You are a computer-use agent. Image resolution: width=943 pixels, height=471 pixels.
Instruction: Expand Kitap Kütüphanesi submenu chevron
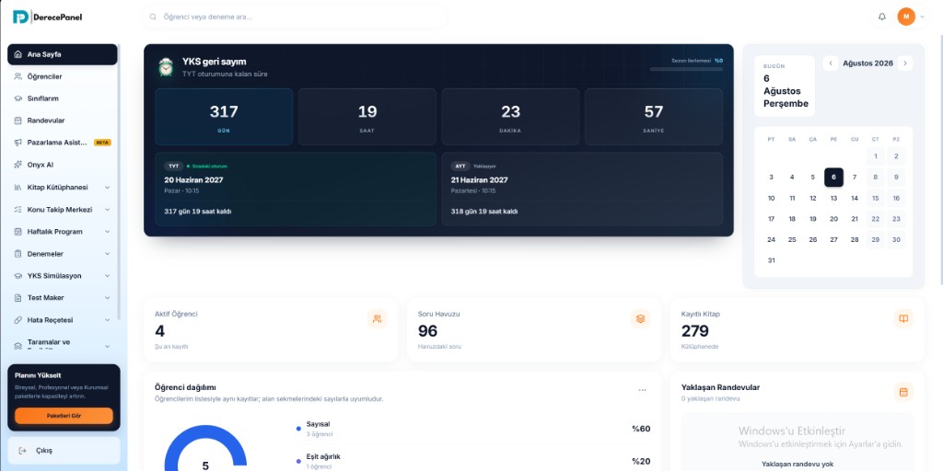click(107, 188)
